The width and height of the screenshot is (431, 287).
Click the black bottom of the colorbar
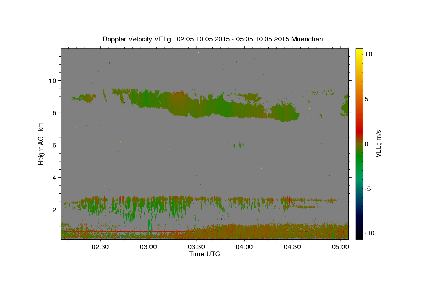359,235
